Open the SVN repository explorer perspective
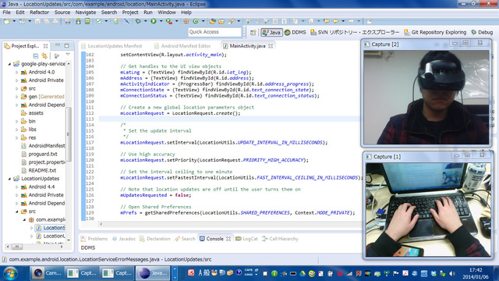 (x=355, y=32)
